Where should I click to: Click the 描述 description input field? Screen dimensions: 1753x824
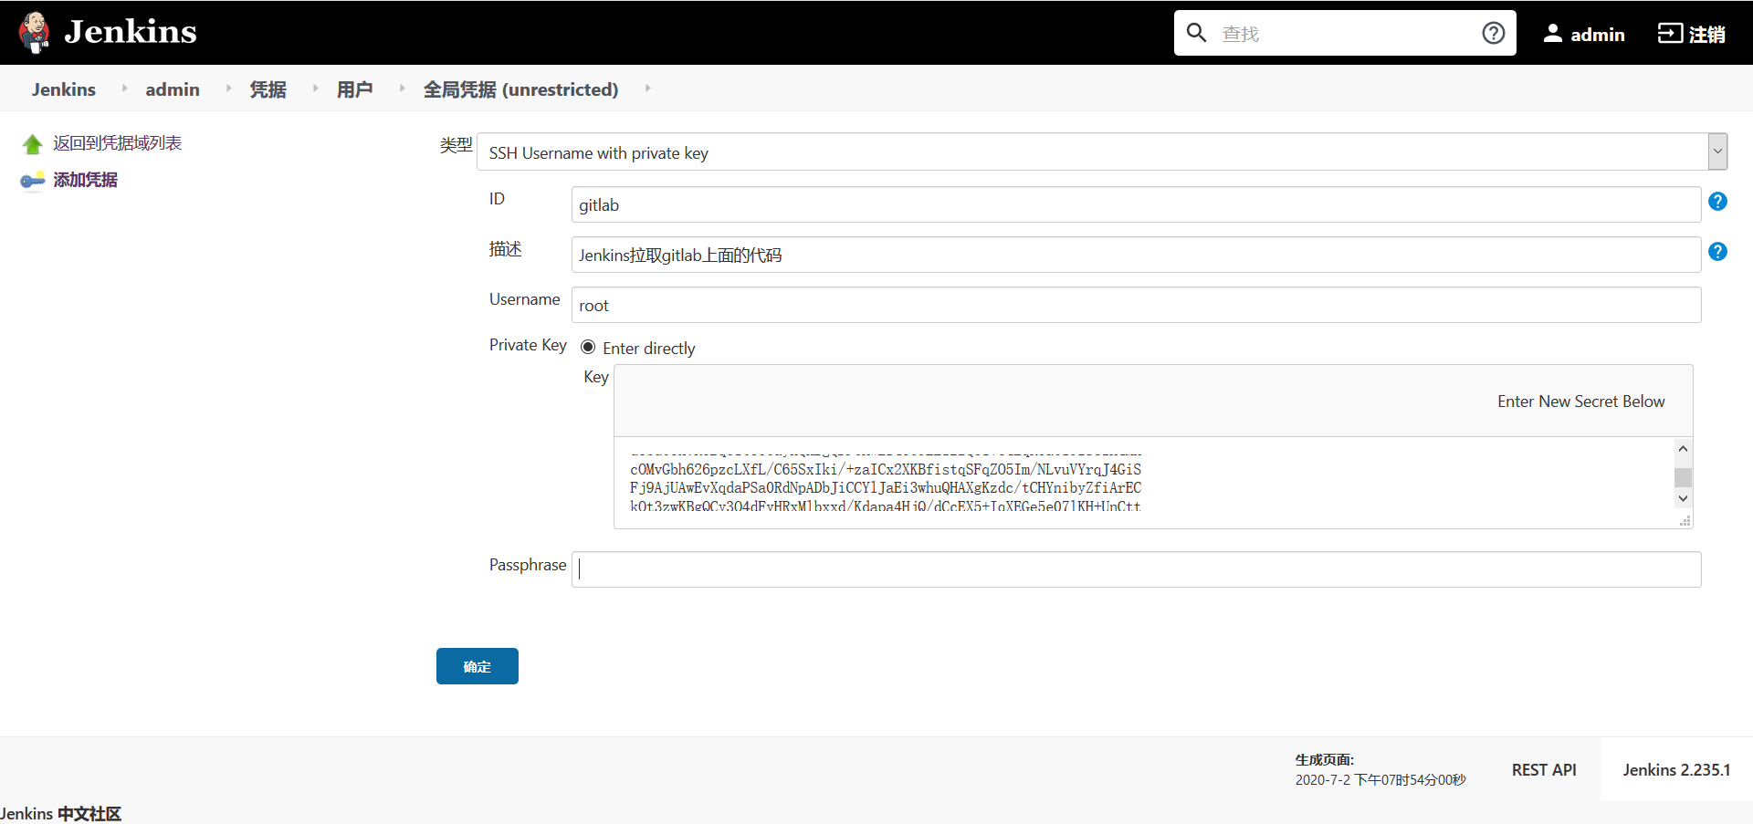pyautogui.click(x=1136, y=255)
